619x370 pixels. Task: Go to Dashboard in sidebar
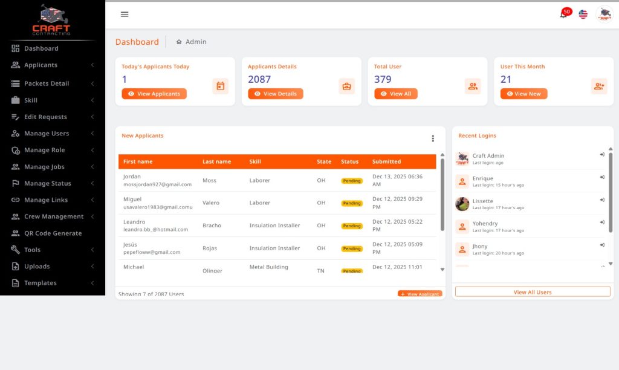pos(41,48)
